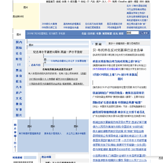Screen dimensions: 163x163
Task: Open 教育 in the left sidebar
Action: [19, 104]
